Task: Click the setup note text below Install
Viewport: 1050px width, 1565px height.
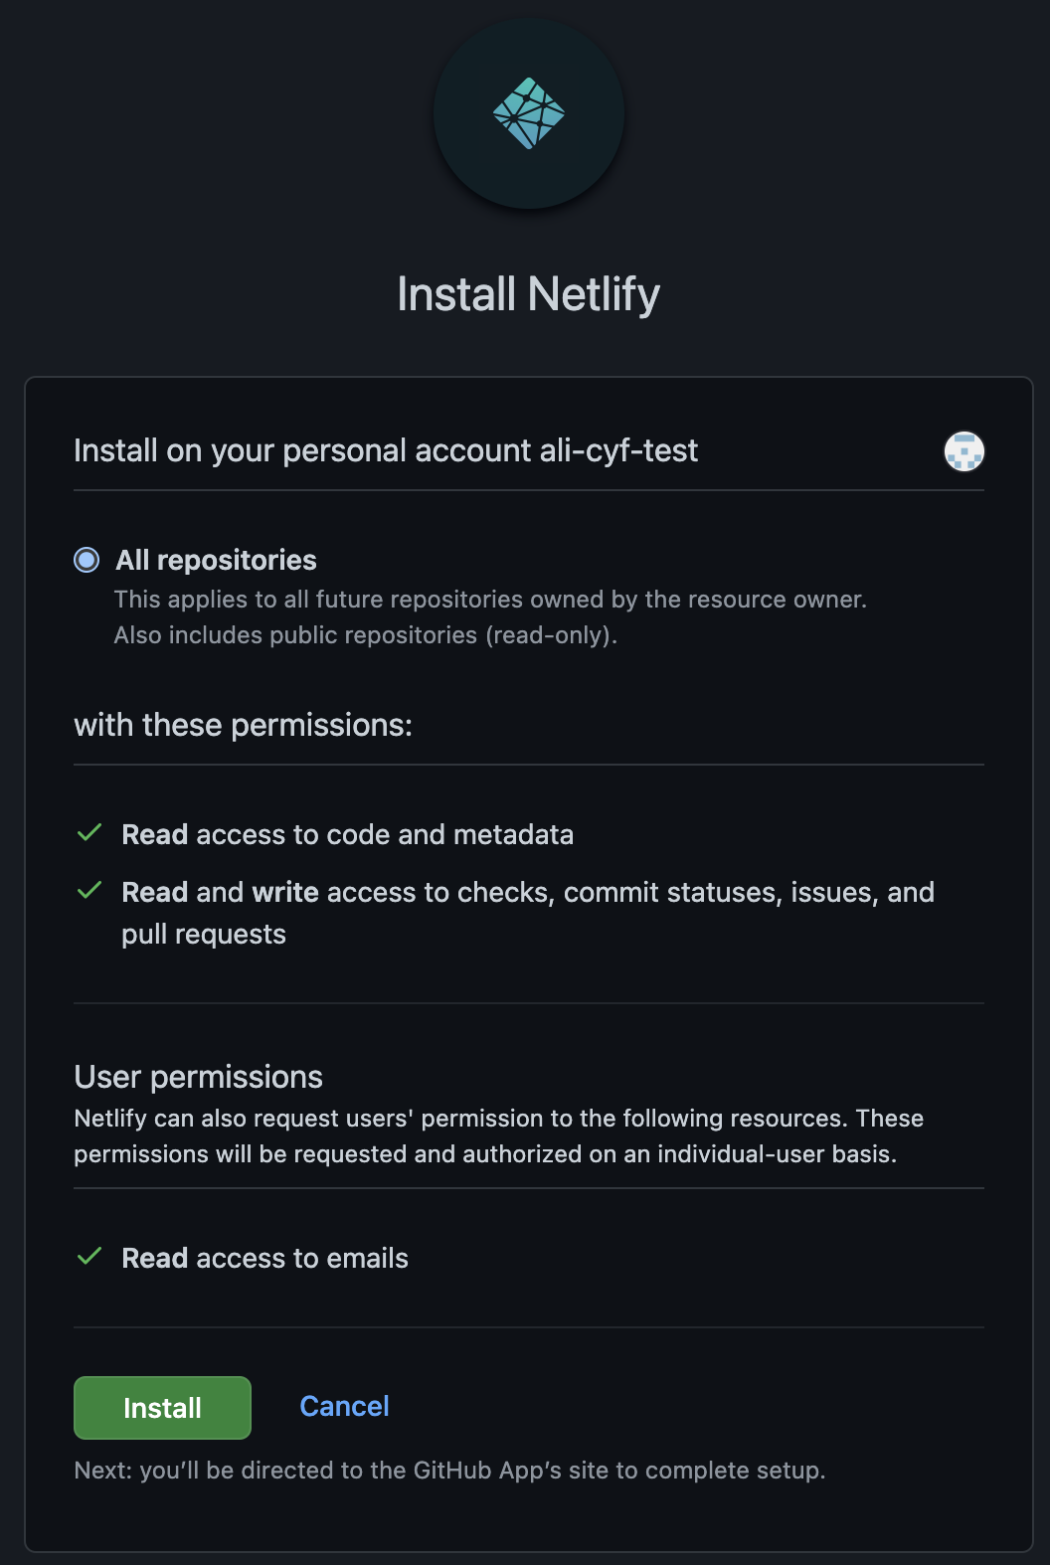Action: point(450,1470)
